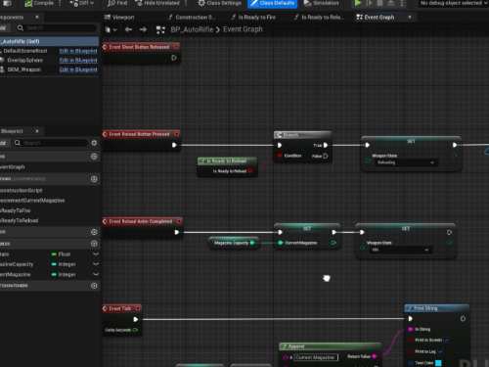Open the Diff dropdown in toolbar
This screenshot has width=489, height=367.
click(81, 3)
